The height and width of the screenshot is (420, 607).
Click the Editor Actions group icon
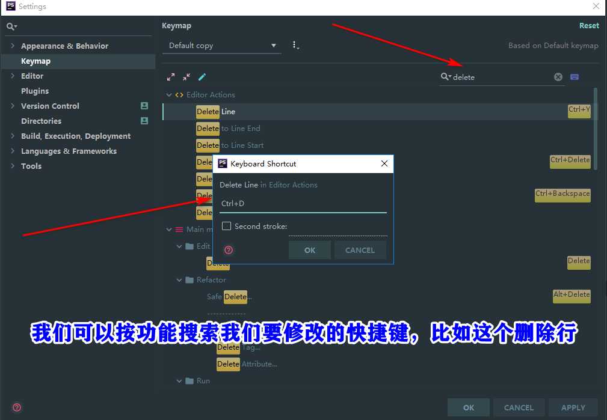179,95
